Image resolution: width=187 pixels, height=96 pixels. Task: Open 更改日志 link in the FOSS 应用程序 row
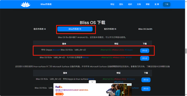[85, 58]
